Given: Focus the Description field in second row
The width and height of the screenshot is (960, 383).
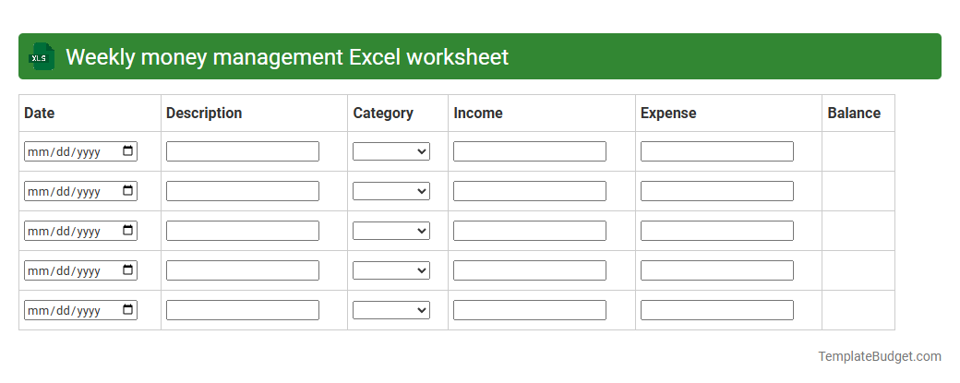Looking at the screenshot, I should click(x=243, y=191).
